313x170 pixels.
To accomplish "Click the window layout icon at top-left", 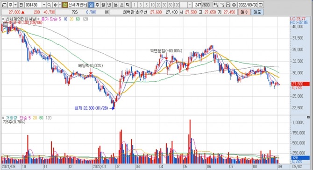I will click(4, 5).
